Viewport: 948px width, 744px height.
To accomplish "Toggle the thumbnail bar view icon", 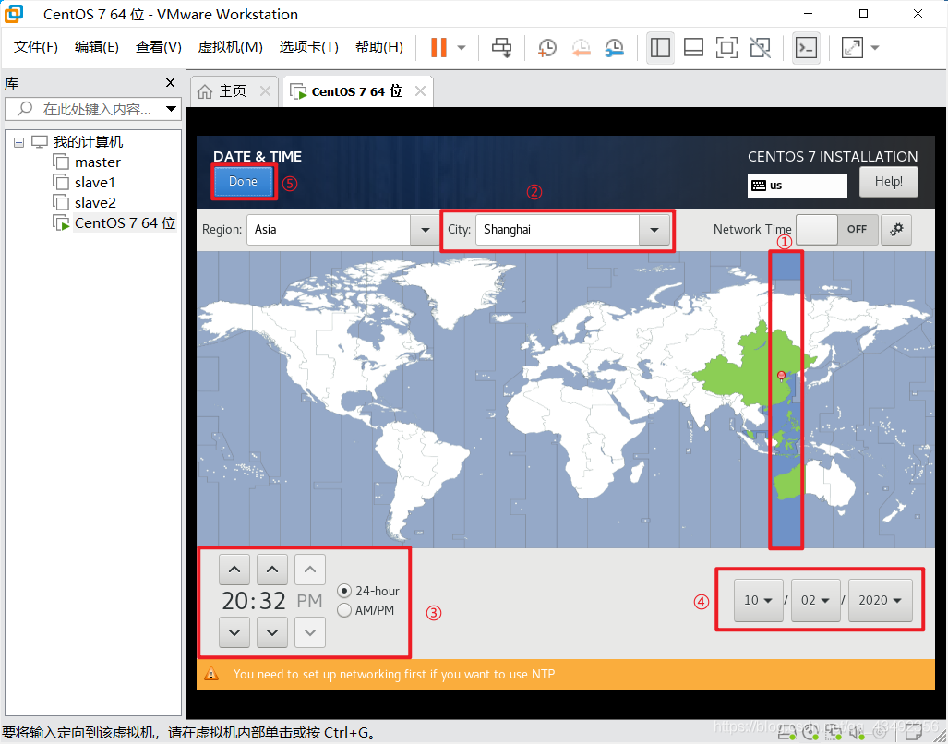I will (693, 47).
